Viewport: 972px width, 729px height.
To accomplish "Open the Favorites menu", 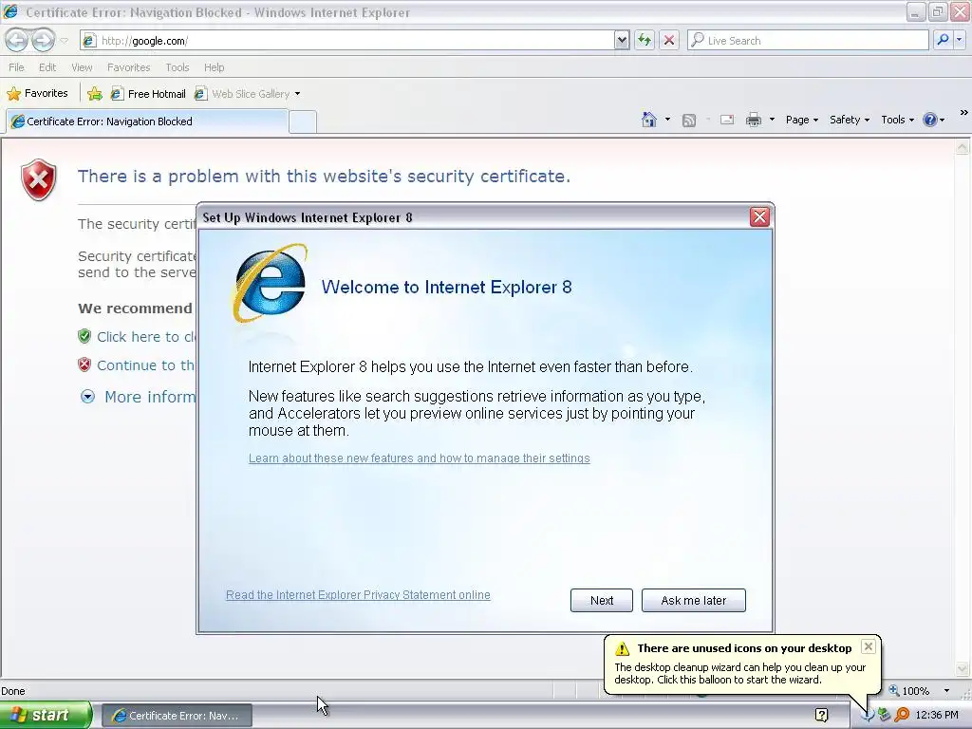I will (x=128, y=67).
